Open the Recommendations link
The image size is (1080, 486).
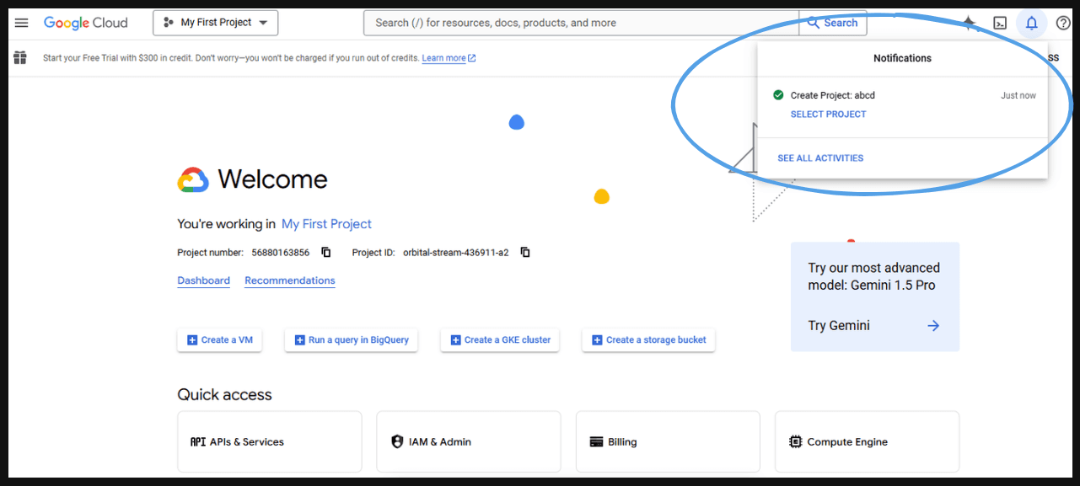[290, 280]
